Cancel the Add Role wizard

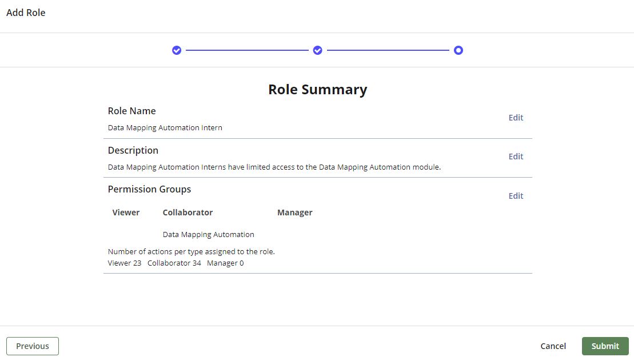click(553, 346)
